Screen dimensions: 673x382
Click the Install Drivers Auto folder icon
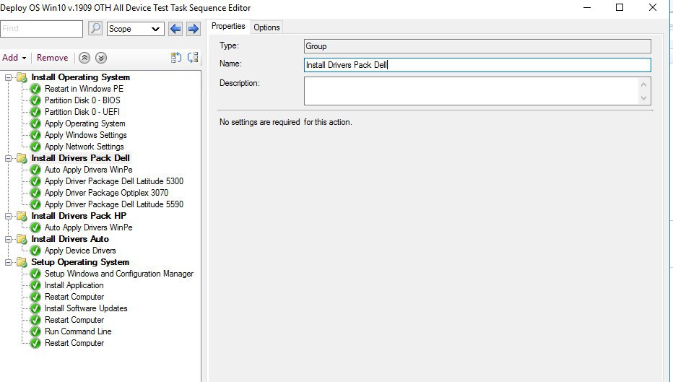[x=22, y=240]
